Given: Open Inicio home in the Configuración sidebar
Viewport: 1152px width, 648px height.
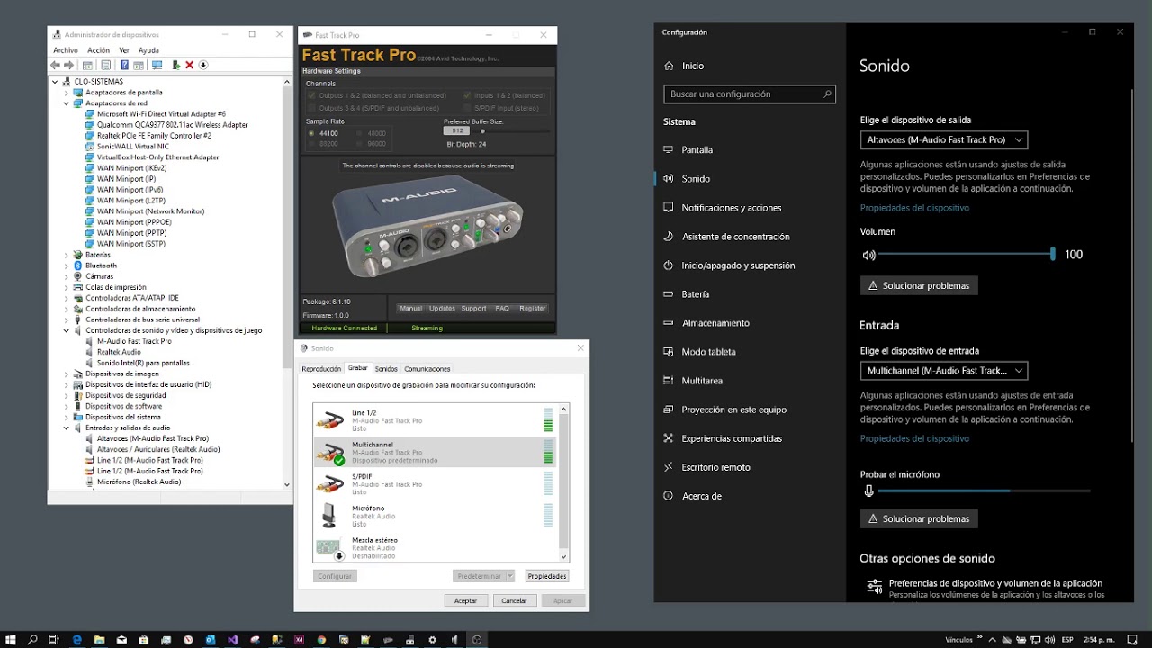Looking at the screenshot, I should pos(693,66).
